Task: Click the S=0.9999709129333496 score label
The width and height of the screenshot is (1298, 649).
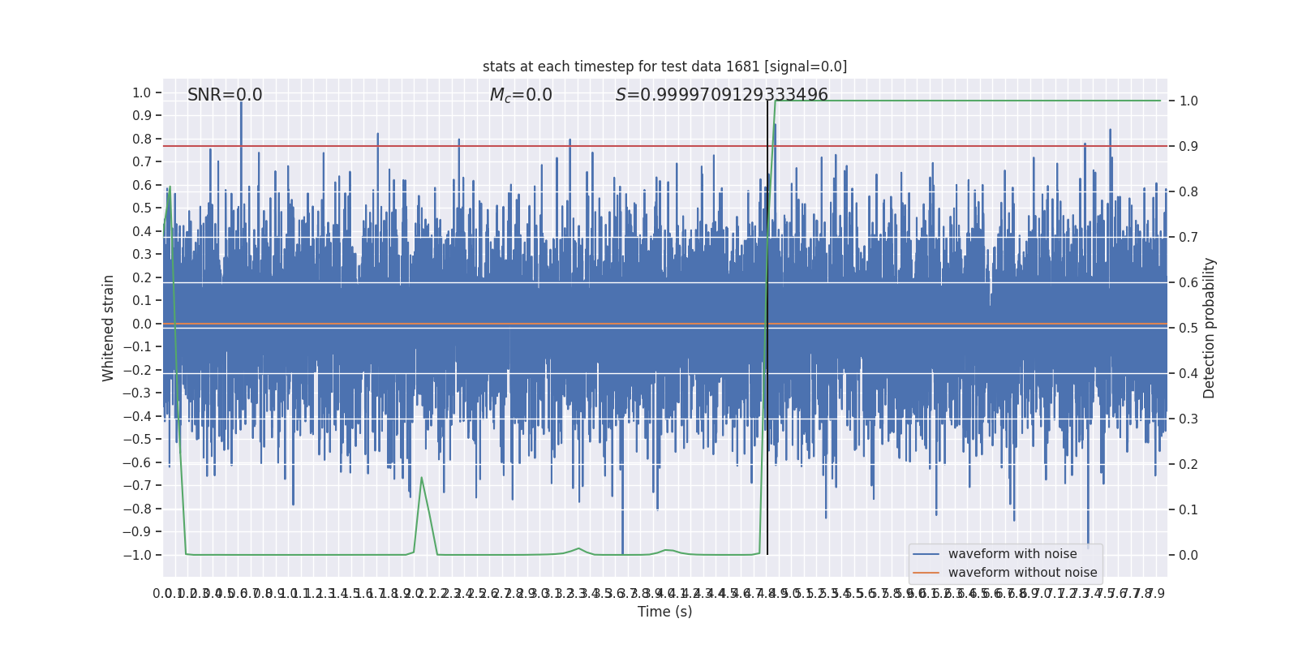Action: 722,95
